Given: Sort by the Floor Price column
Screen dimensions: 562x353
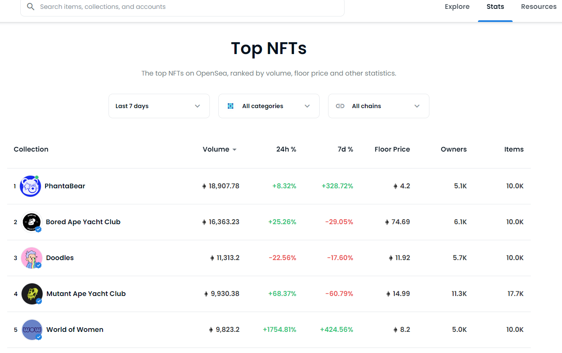Looking at the screenshot, I should [x=392, y=149].
